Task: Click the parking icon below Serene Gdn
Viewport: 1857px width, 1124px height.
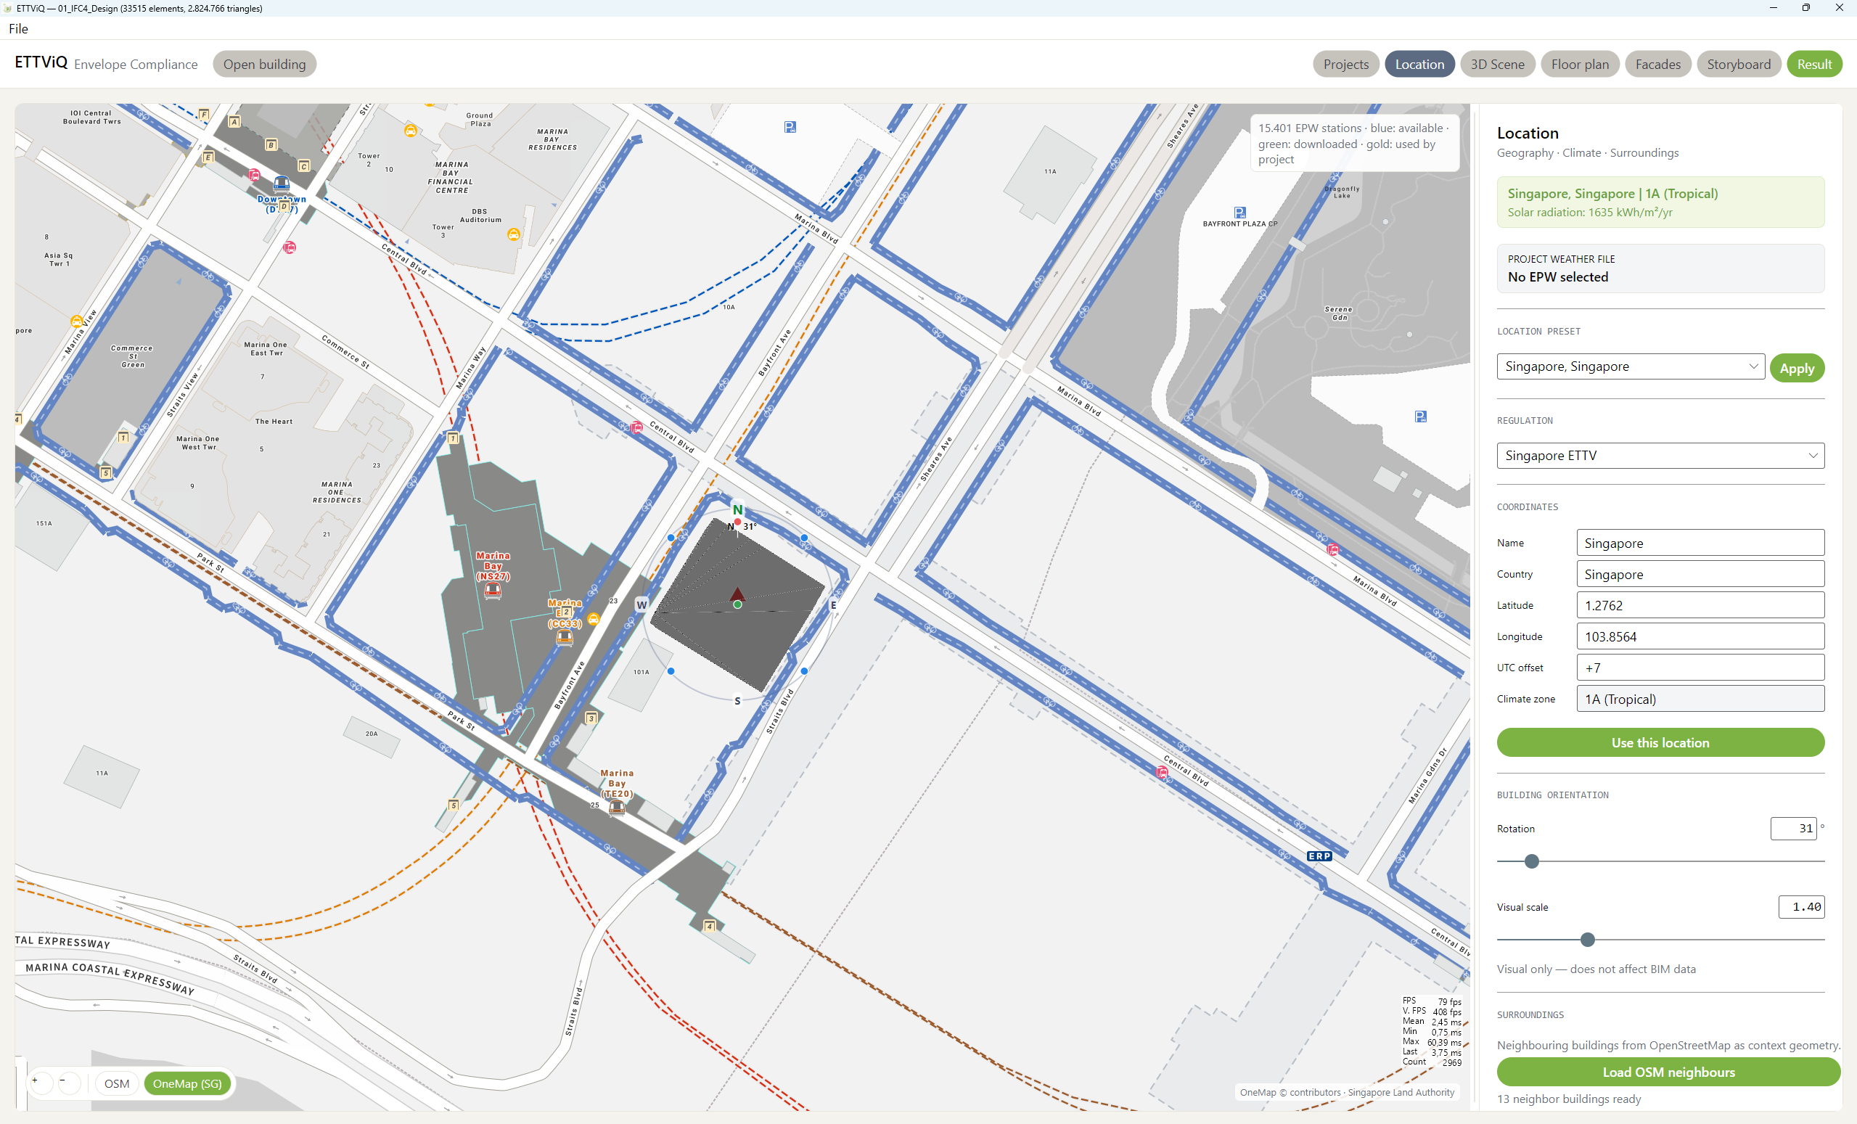Action: tap(1421, 417)
